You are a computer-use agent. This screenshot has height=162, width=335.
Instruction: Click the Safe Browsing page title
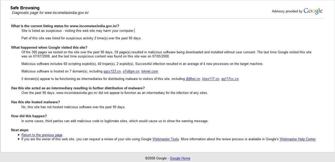tap(25, 8)
